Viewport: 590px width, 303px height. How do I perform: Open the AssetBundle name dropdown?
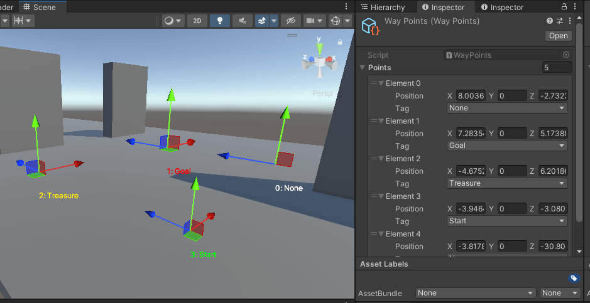point(476,293)
